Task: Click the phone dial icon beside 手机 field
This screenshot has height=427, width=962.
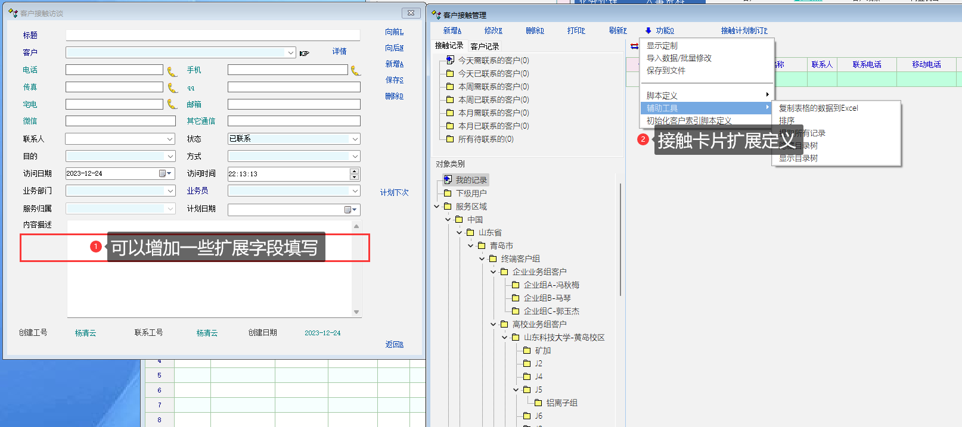Action: pos(355,71)
